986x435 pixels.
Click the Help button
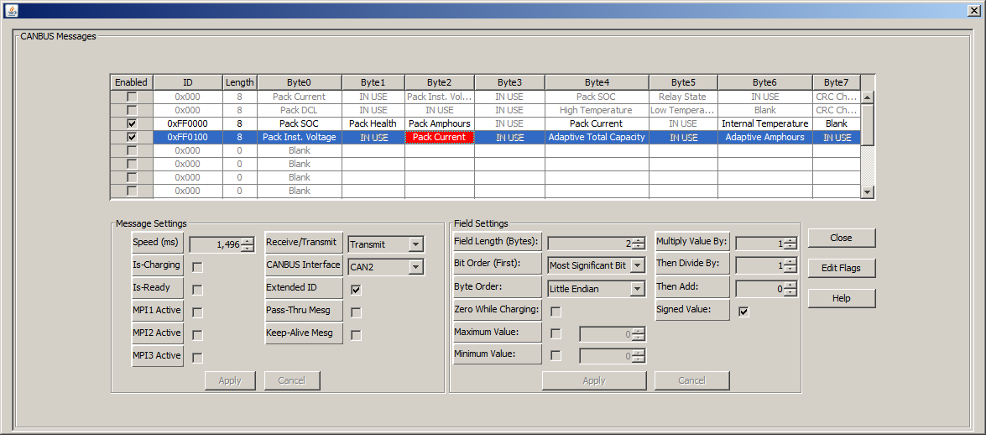[842, 298]
